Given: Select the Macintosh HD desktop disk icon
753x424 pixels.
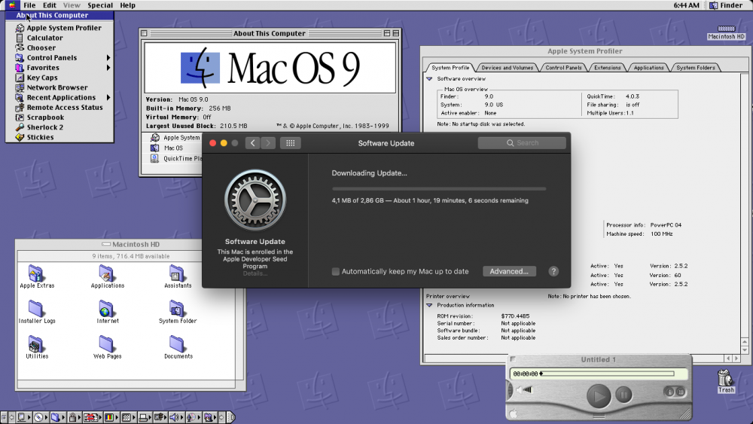Looking at the screenshot, I should pyautogui.click(x=726, y=32).
